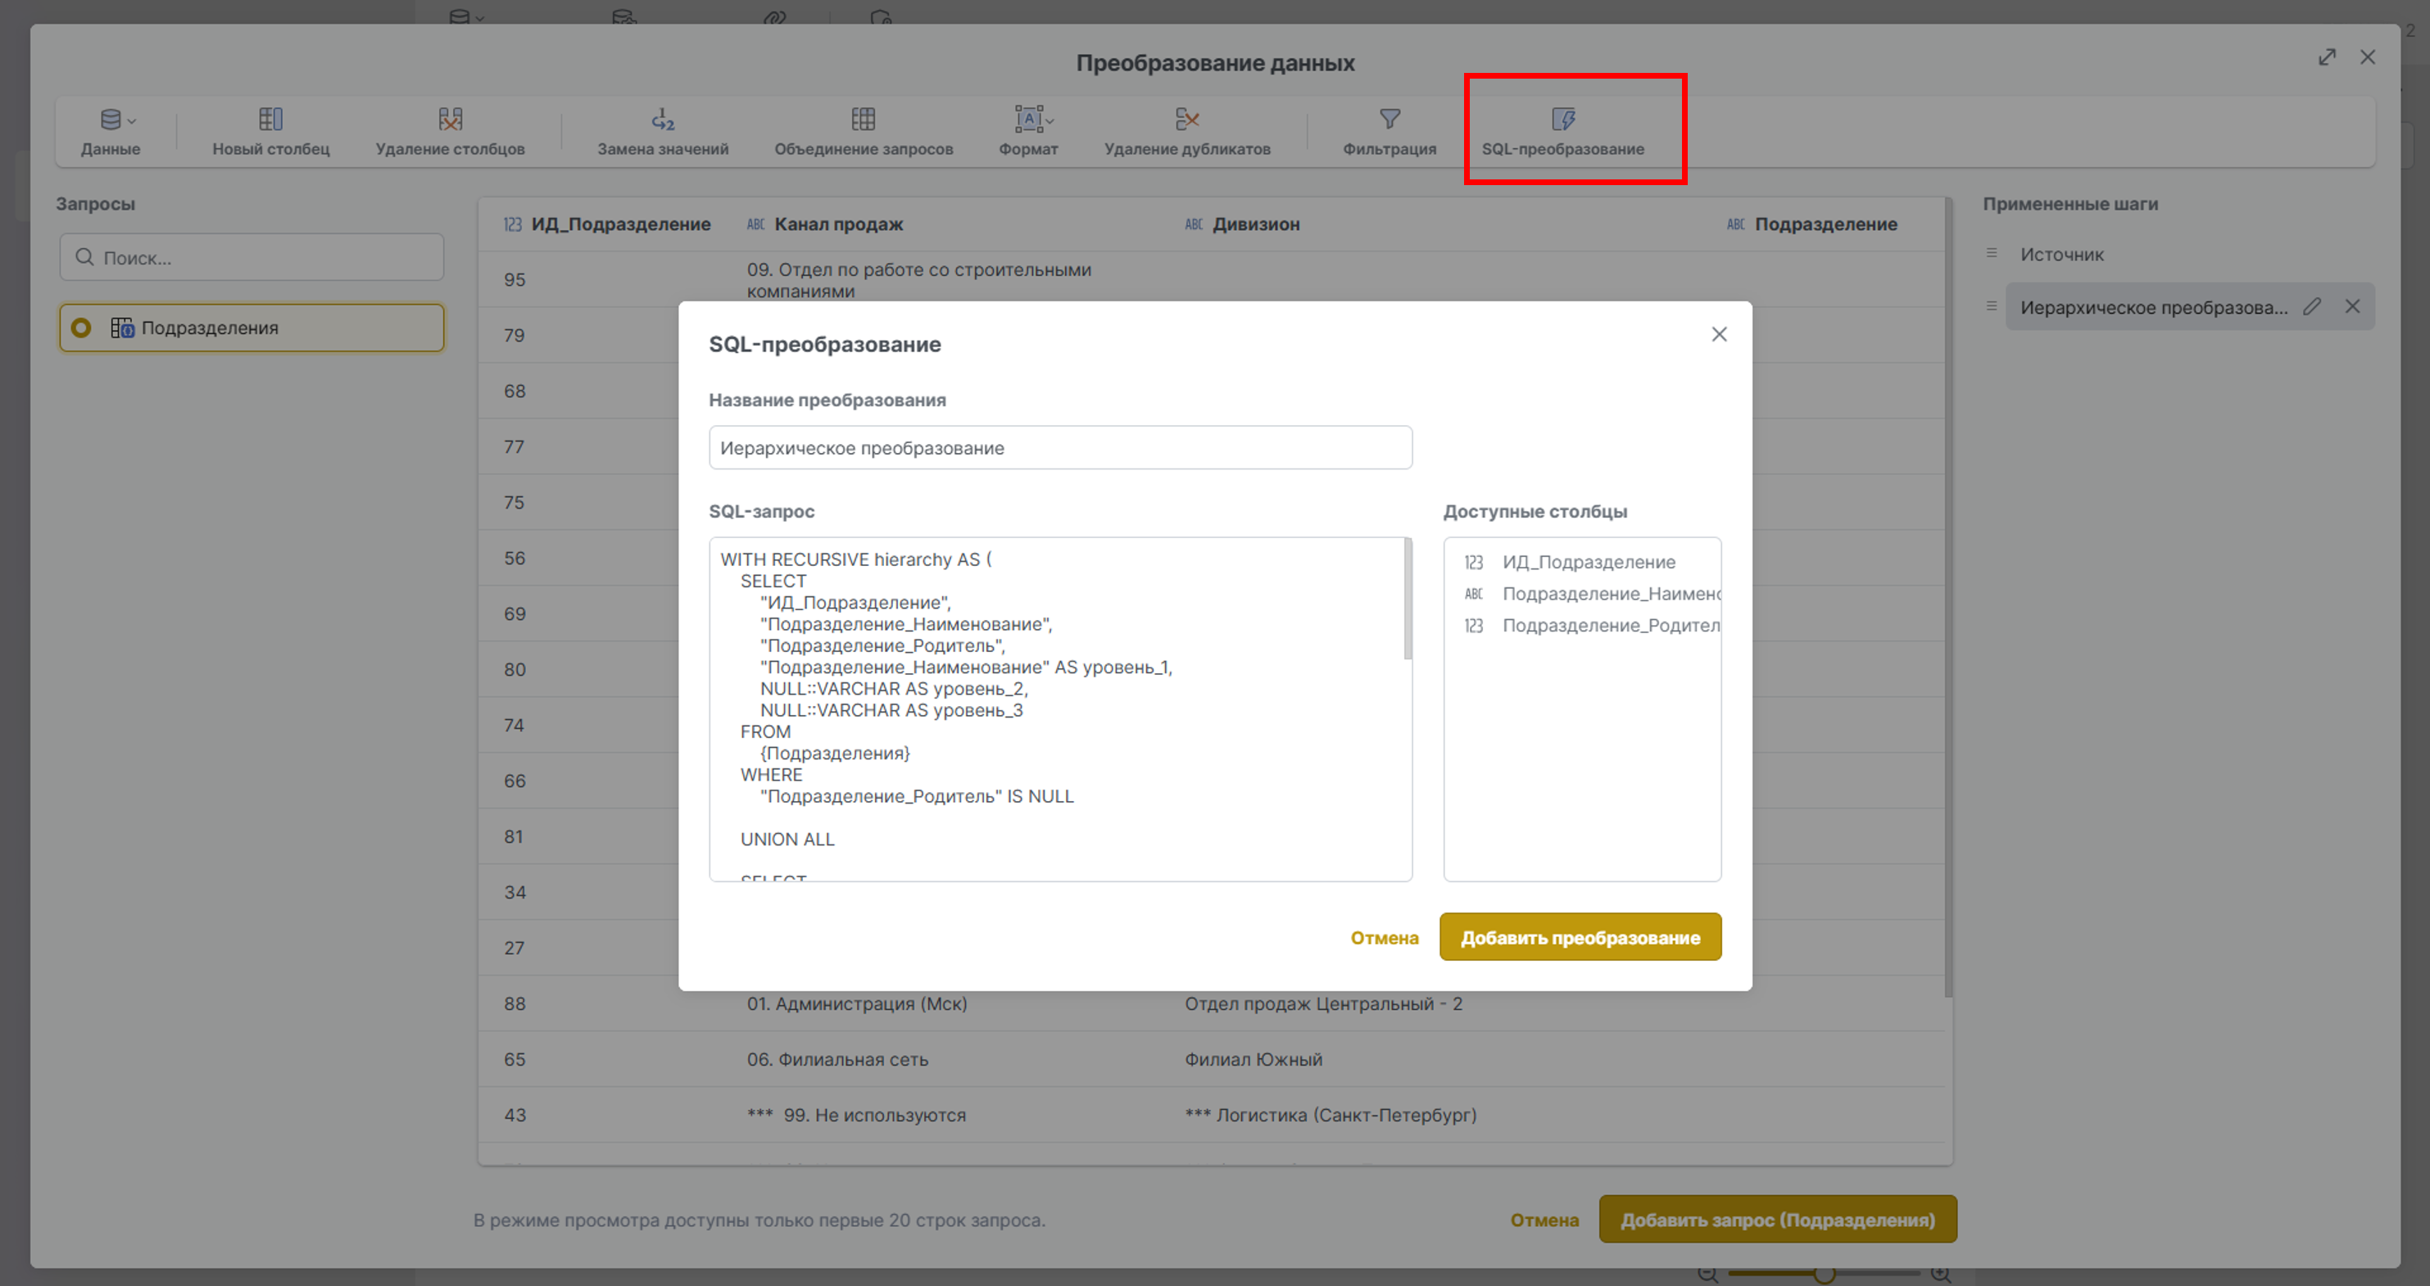
Task: Click Добавить преобразование
Action: coord(1580,937)
